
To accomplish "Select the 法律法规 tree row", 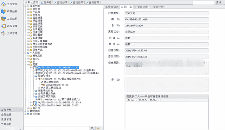I will [x=38, y=32].
